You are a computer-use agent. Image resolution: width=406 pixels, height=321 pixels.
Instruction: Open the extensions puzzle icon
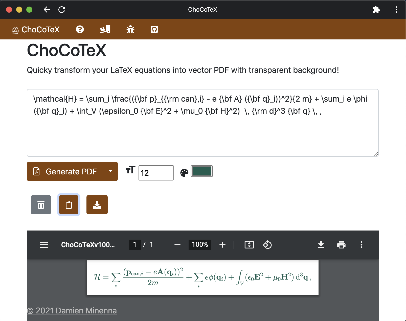[376, 10]
